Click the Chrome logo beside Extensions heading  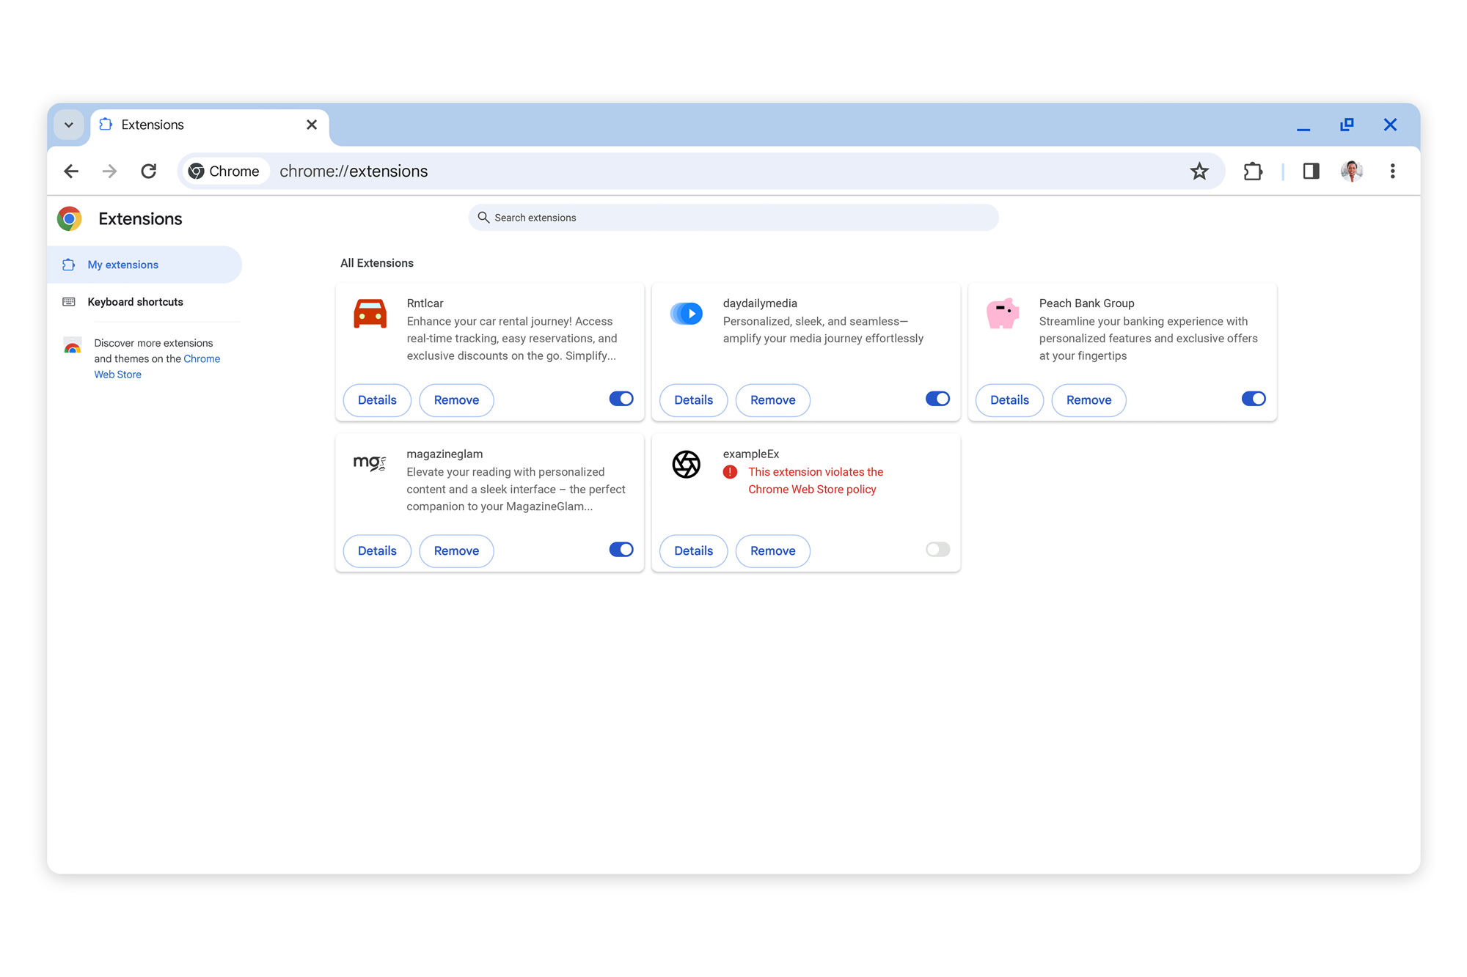[70, 218]
